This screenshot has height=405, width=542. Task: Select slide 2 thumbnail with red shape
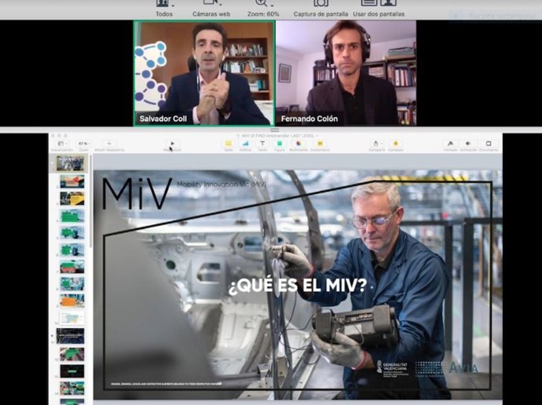(x=72, y=181)
